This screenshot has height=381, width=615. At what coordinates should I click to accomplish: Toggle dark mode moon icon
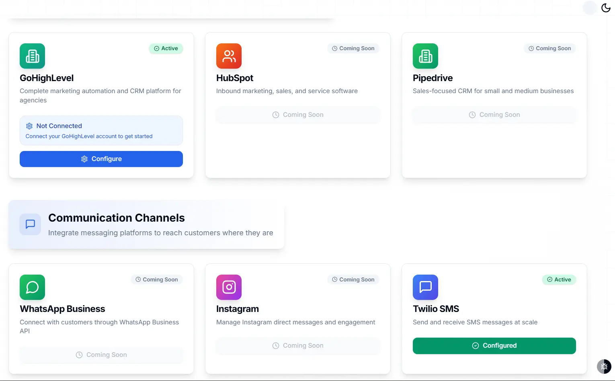(606, 8)
